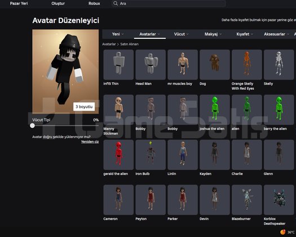Open the Vücut dropdown menu

tap(181, 34)
